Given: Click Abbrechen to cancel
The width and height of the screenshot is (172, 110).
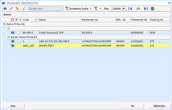Looking at the screenshot, I should click(x=159, y=106).
